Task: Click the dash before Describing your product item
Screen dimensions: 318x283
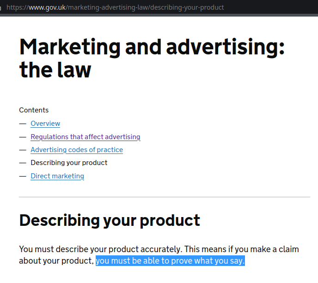Action: [x=23, y=163]
